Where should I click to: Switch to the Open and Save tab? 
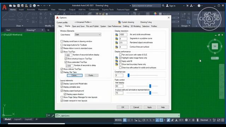click(78, 26)
